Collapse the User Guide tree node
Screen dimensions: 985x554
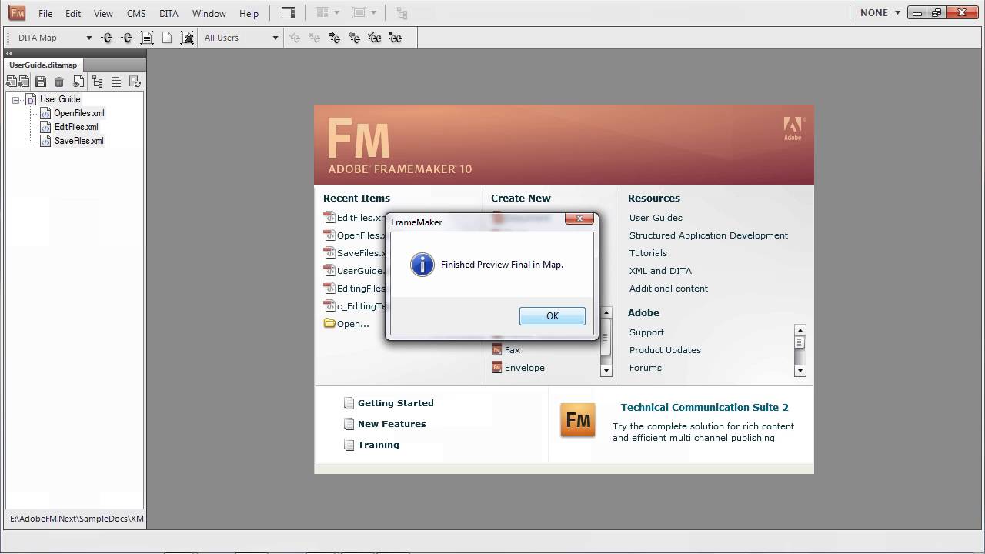coord(15,100)
